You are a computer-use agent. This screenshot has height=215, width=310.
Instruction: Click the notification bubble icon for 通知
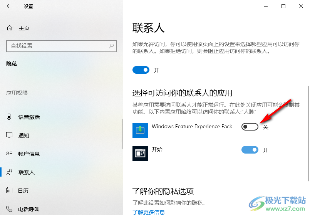[9, 135]
